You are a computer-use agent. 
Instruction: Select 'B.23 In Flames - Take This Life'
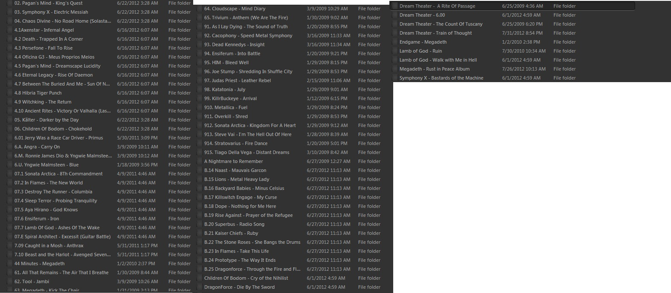click(x=236, y=251)
